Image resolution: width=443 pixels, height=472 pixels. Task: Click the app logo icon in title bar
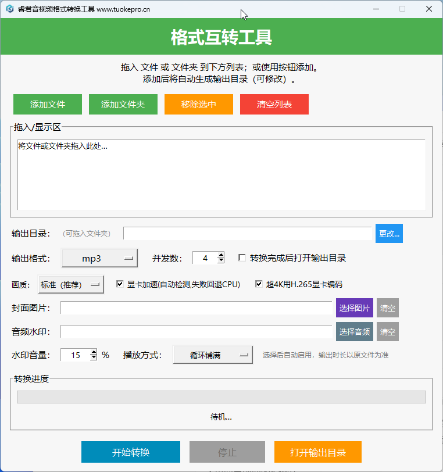[10, 9]
